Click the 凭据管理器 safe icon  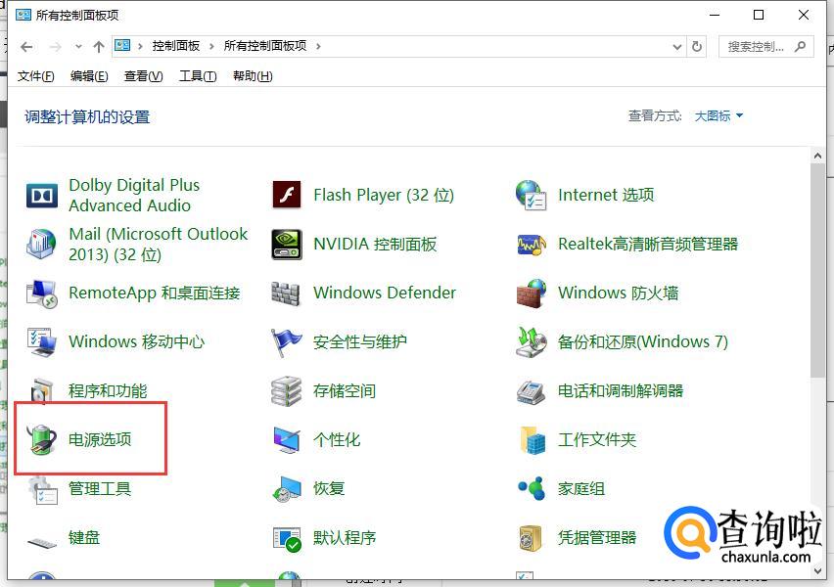[x=531, y=538]
